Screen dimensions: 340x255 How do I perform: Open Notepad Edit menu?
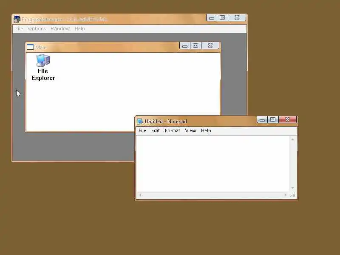[156, 130]
